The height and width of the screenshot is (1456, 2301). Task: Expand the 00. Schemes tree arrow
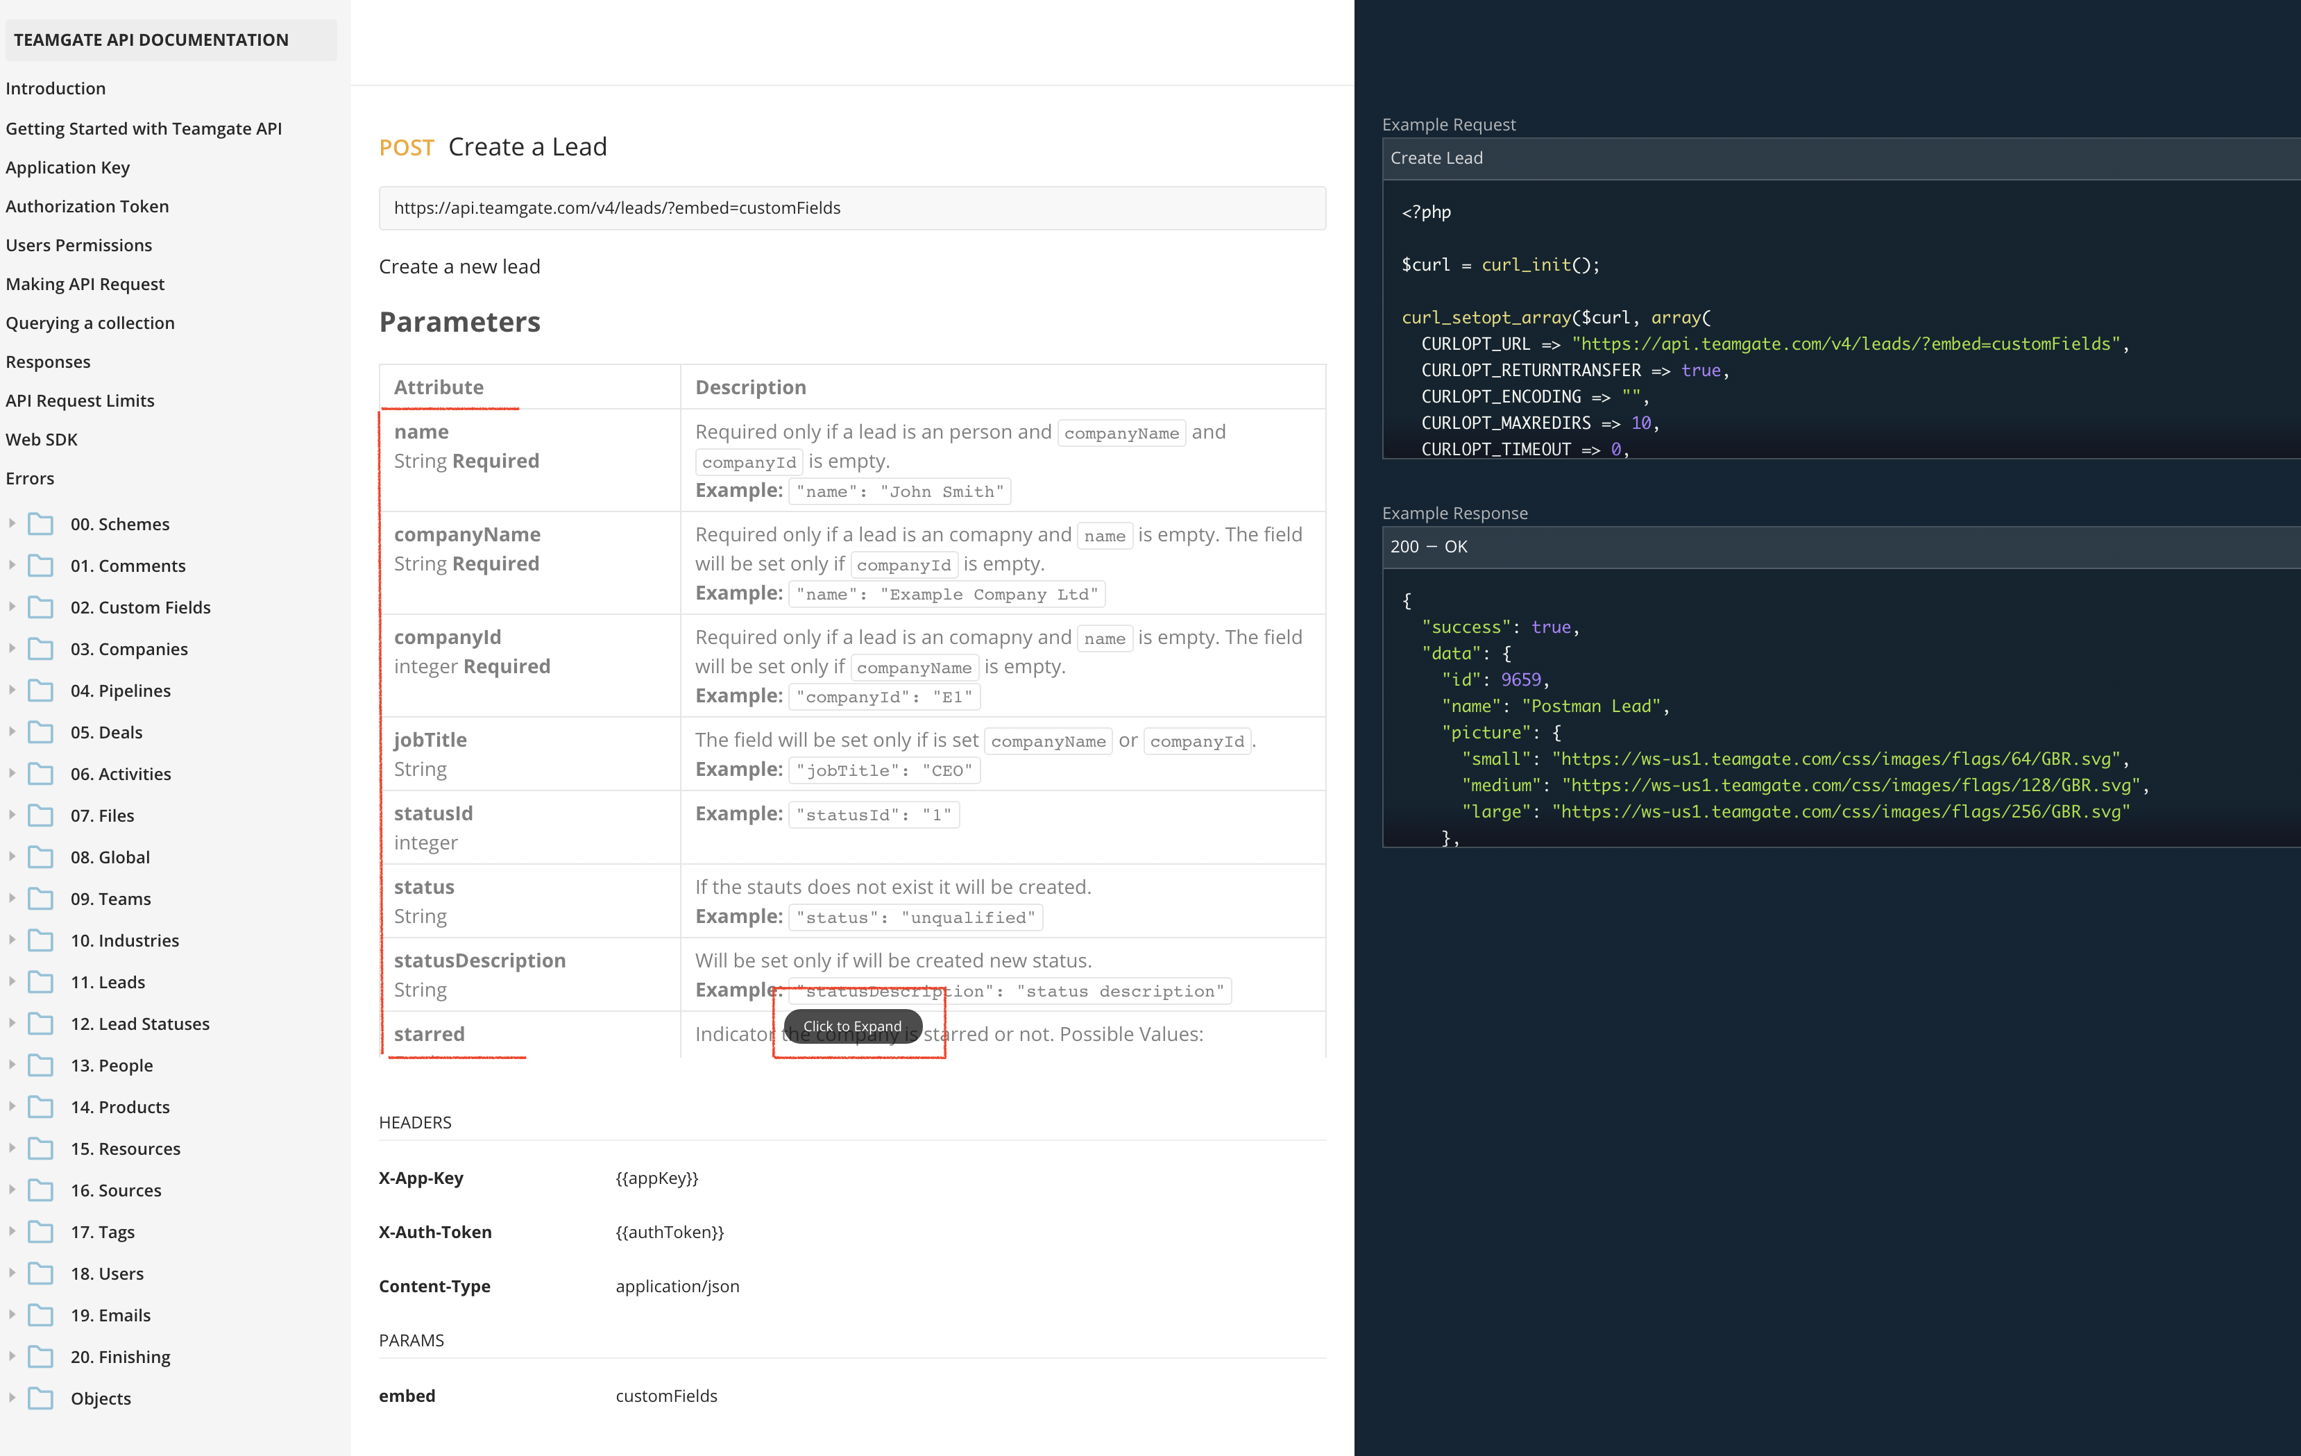coord(12,523)
